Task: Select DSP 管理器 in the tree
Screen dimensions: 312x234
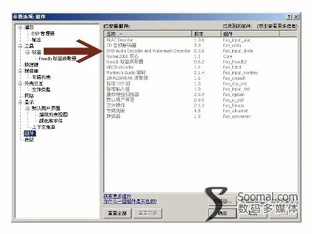Action: point(43,34)
